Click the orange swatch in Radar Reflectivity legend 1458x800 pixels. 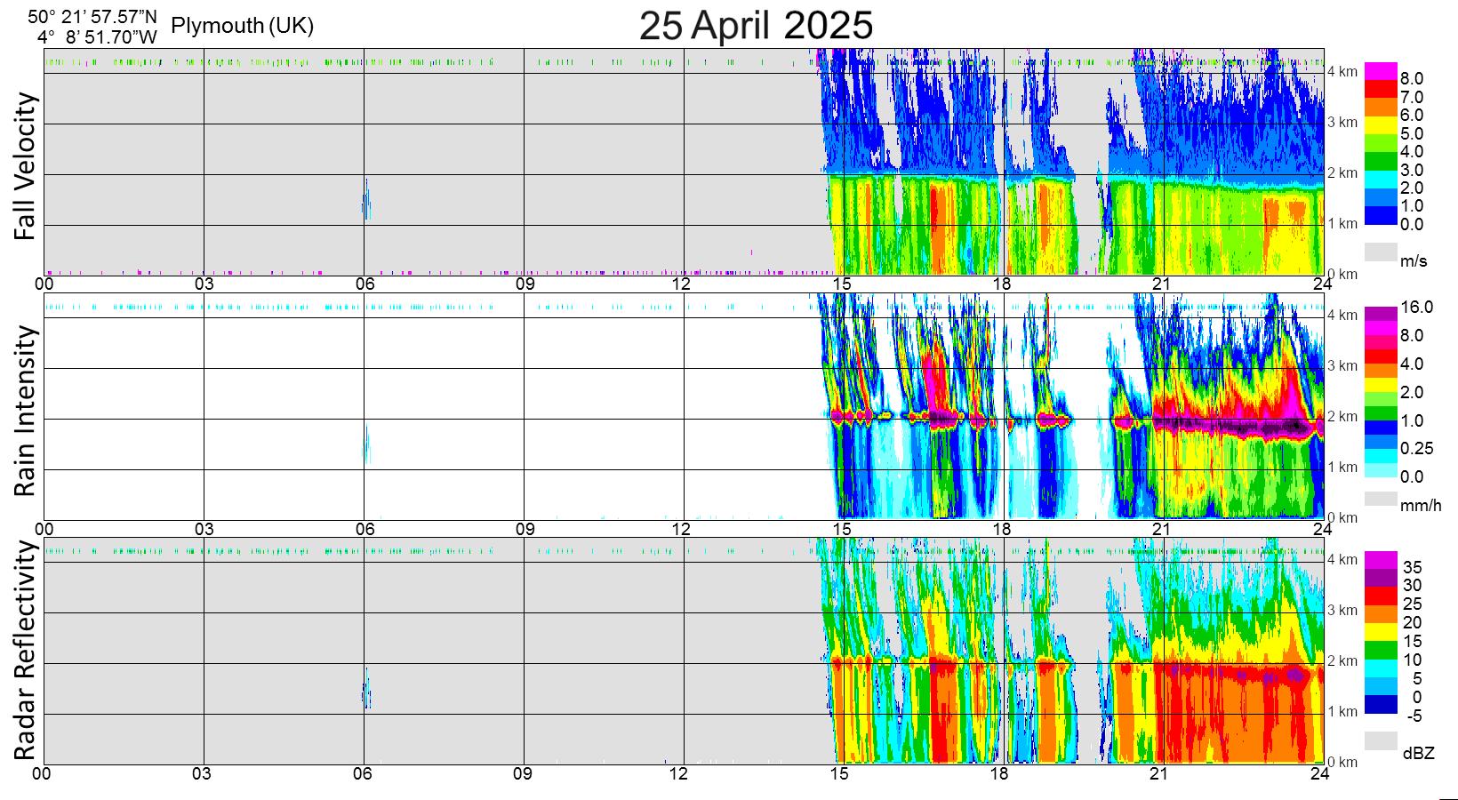click(1381, 613)
